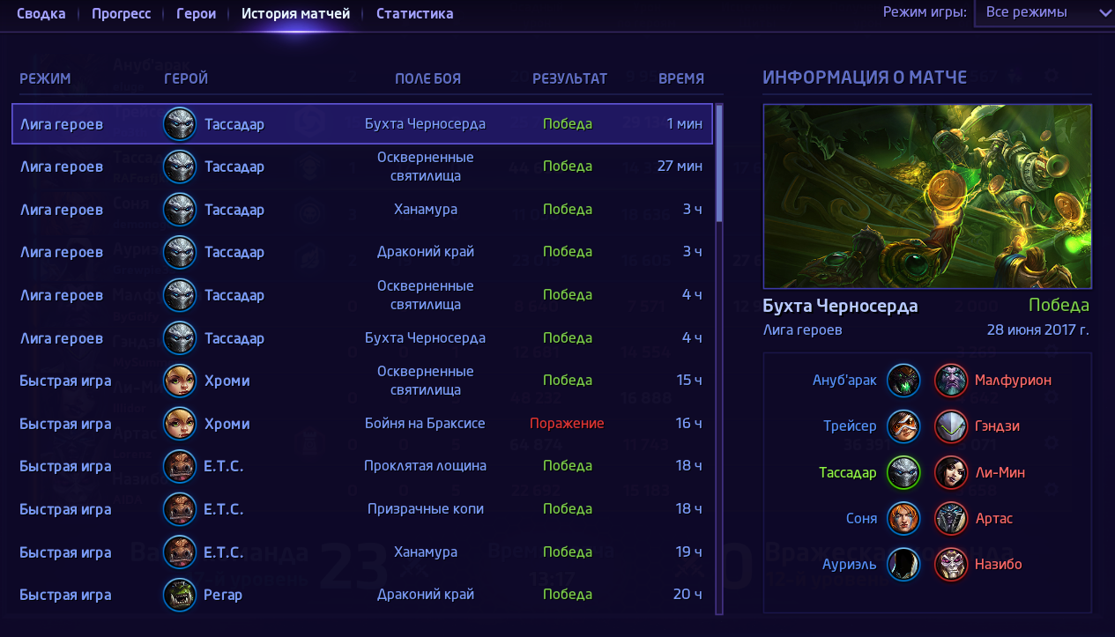Screen dimensions: 1115x637
Task: Click Хроми portrait in the Оскверненные святилища row
Action: point(180,381)
